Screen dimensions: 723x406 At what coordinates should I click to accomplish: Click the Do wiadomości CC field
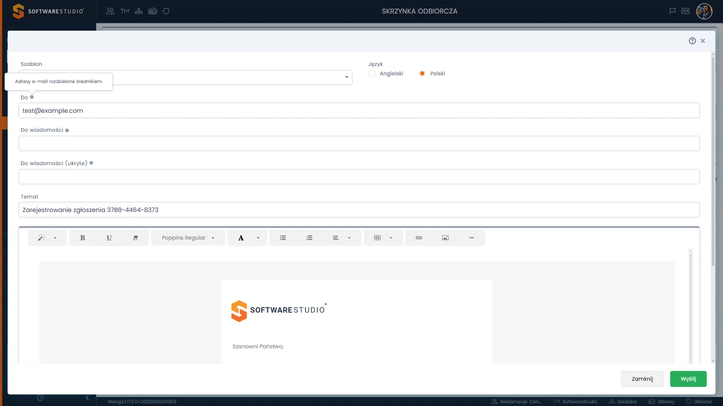pos(359,143)
